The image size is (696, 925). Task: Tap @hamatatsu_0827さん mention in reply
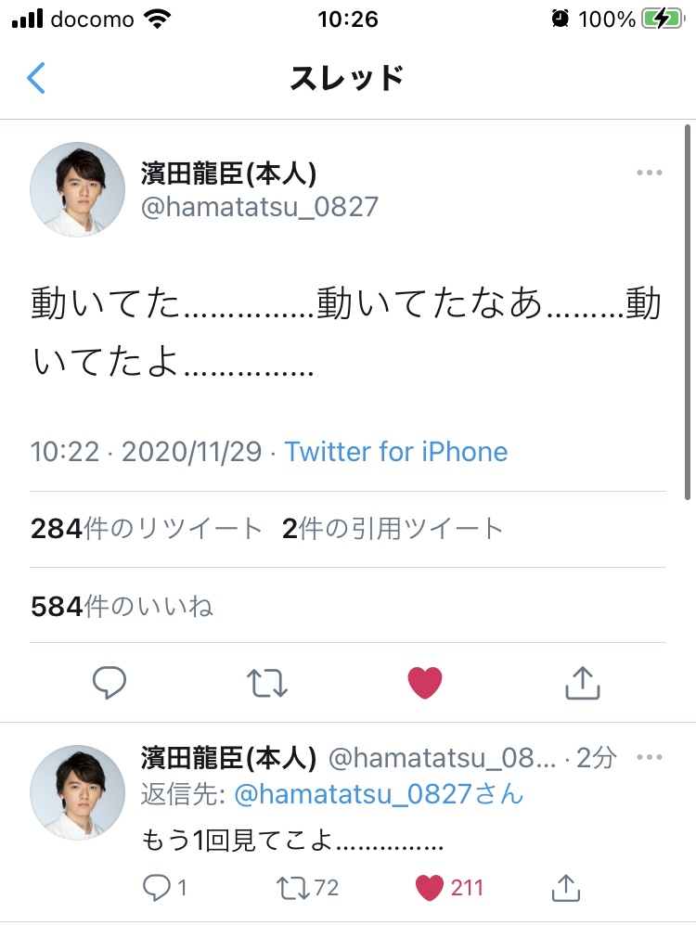click(378, 794)
